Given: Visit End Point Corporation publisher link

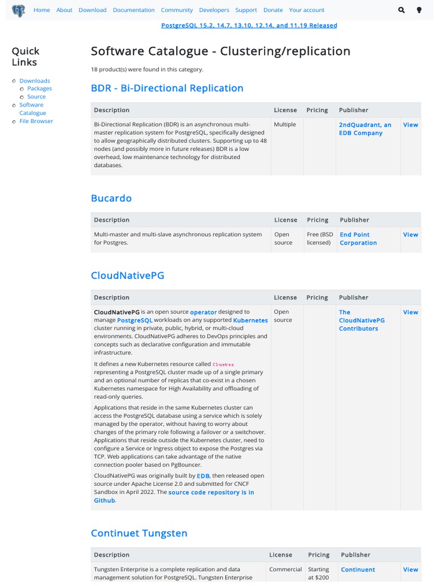Looking at the screenshot, I should [358, 239].
